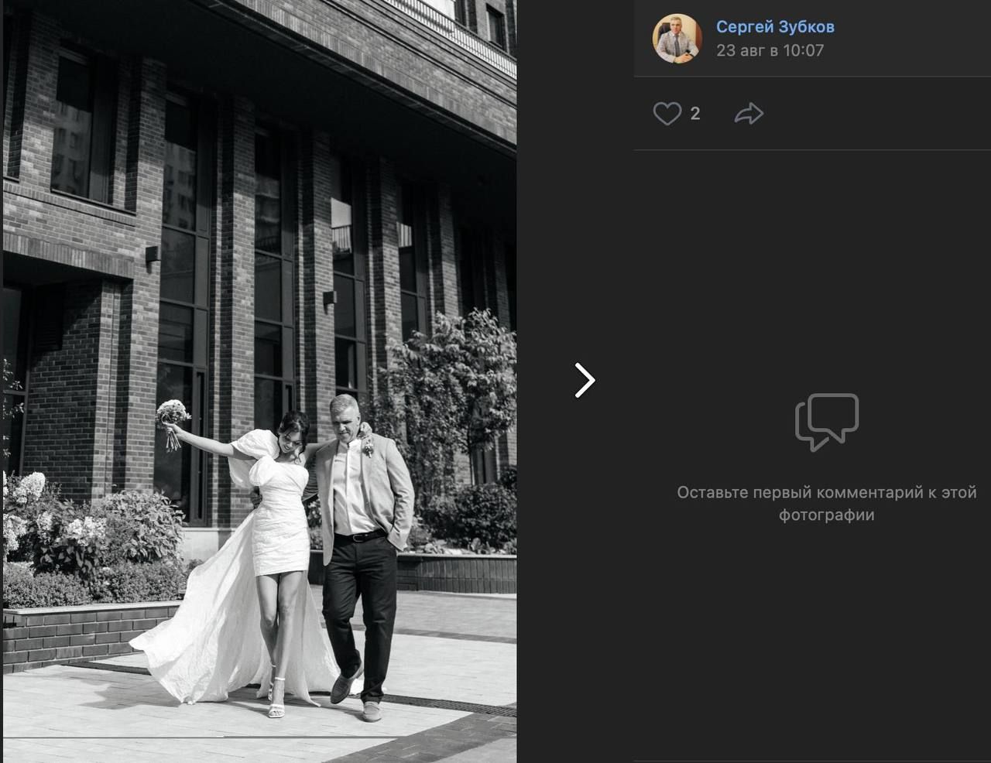This screenshot has width=991, height=763.
Task: Open Сергей Зубков's profile avatar
Action: (677, 39)
